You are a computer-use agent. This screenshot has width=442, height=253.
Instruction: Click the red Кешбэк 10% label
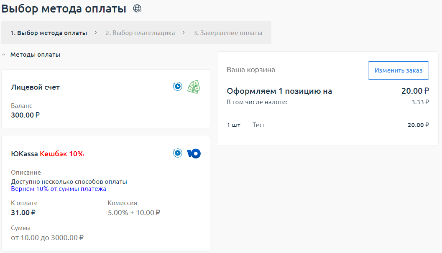point(62,154)
